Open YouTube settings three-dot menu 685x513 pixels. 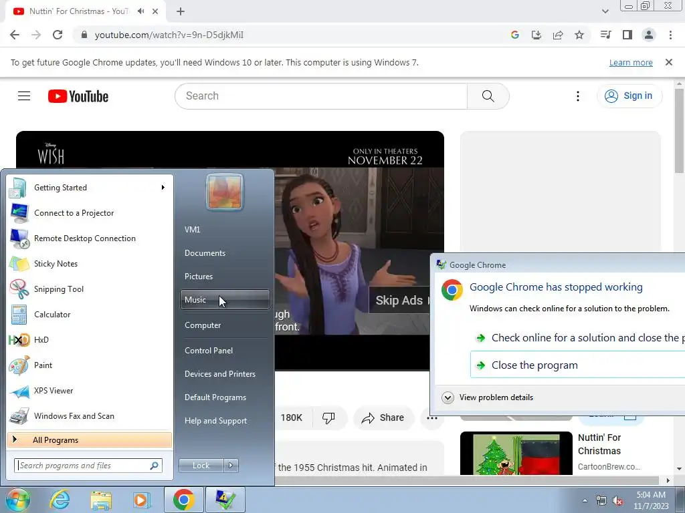point(577,96)
